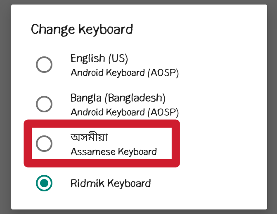Image resolution: width=277 pixels, height=214 pixels.
Task: Click blank space right of Change keyboard title
Action: point(198,30)
